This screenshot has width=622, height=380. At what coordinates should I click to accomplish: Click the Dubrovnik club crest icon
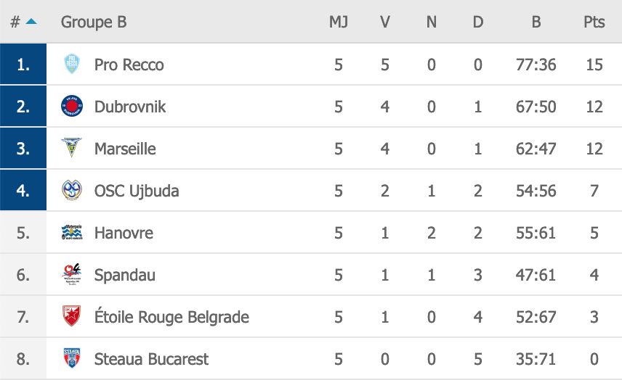72,107
